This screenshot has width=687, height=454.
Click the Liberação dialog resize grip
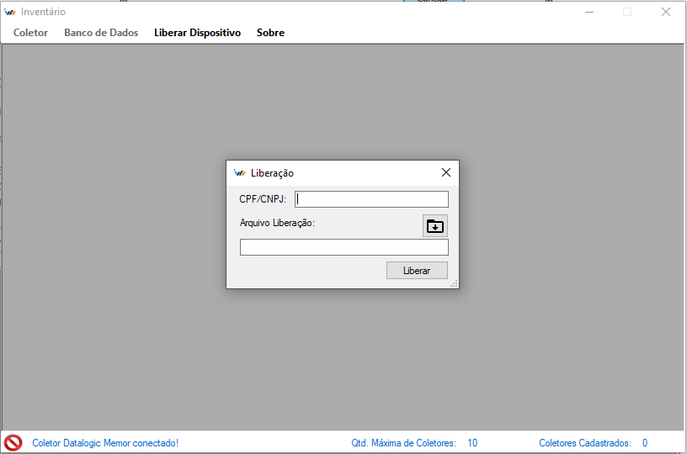click(x=454, y=284)
